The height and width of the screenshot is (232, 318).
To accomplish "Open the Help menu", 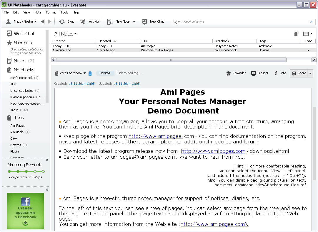I will [x=76, y=12].
